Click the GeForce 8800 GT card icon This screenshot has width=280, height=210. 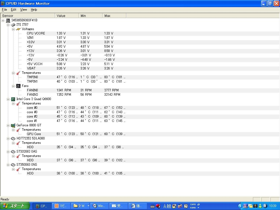(13, 125)
